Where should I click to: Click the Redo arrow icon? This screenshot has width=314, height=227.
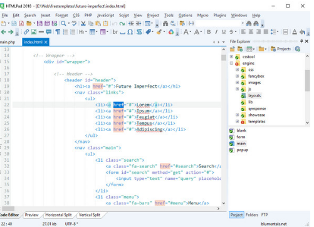pyautogui.click(x=122, y=23)
